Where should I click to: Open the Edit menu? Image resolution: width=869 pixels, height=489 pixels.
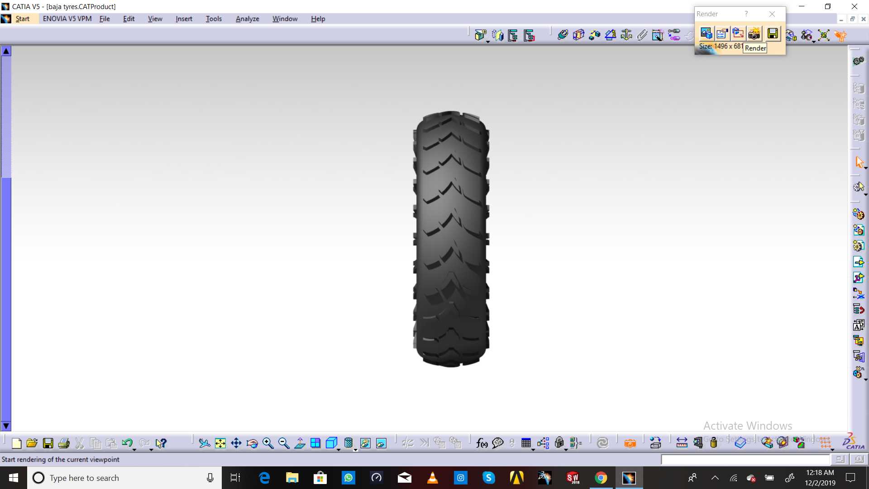tap(129, 19)
